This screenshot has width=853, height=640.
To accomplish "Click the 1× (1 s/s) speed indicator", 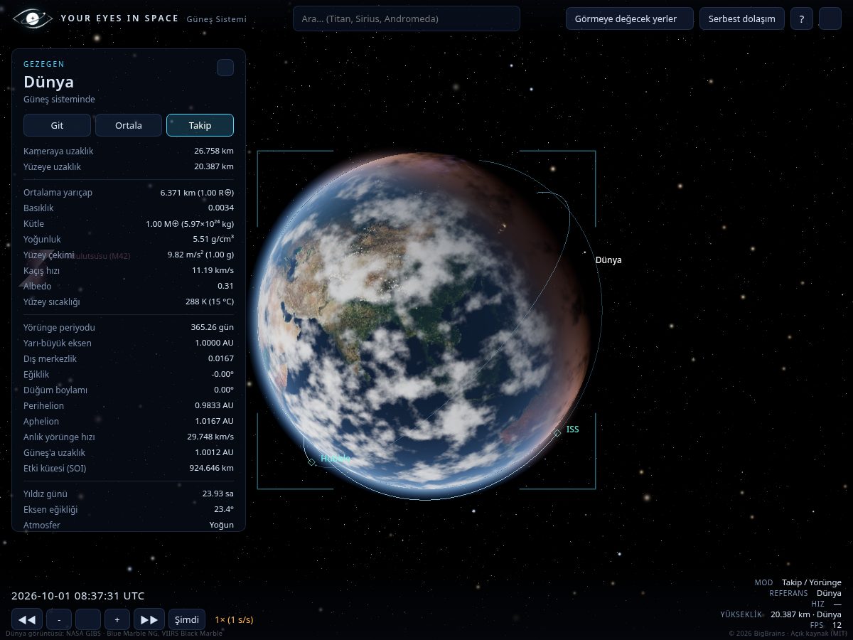I will pos(234,619).
